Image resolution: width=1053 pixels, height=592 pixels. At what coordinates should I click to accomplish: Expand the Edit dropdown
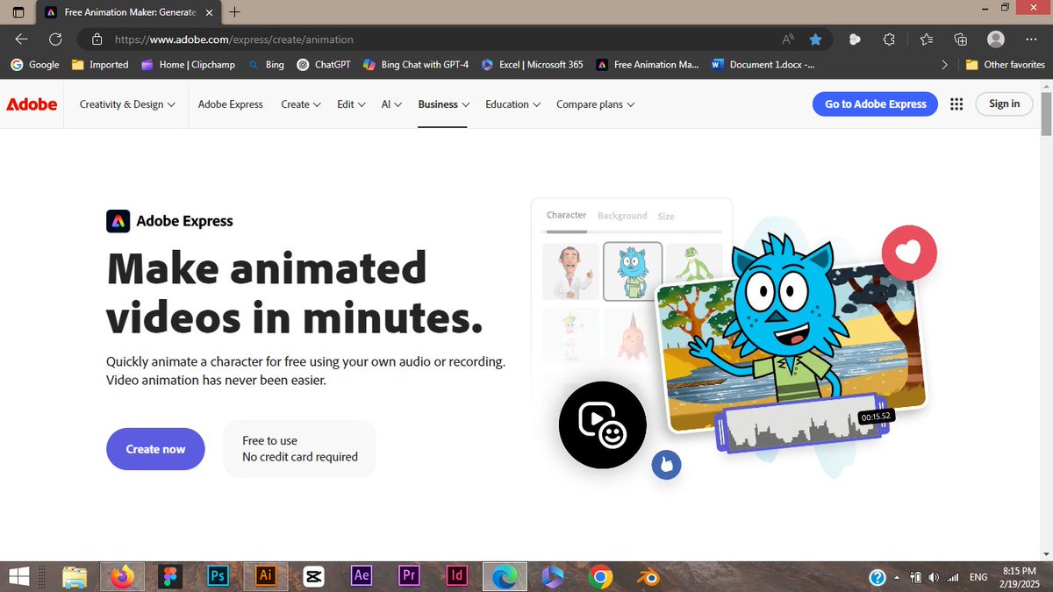[x=350, y=103]
